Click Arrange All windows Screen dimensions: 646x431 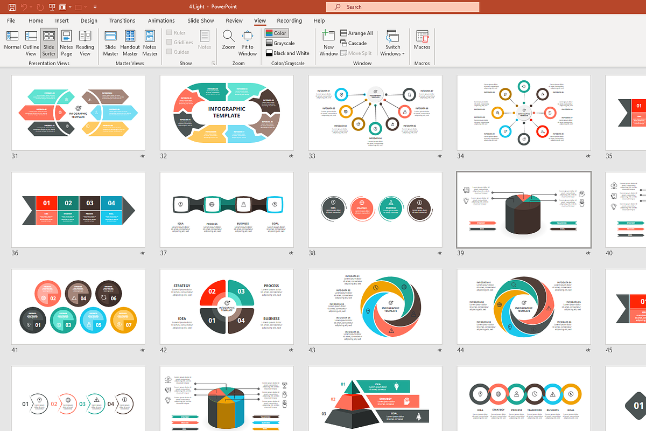tap(356, 33)
